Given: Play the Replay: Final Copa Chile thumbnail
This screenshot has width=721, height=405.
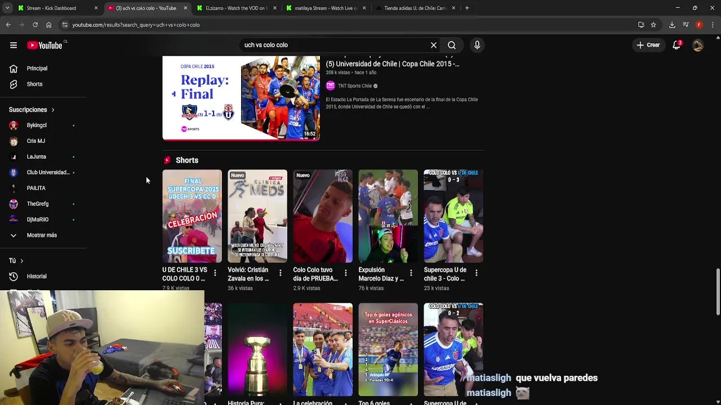Looking at the screenshot, I should pos(241,98).
